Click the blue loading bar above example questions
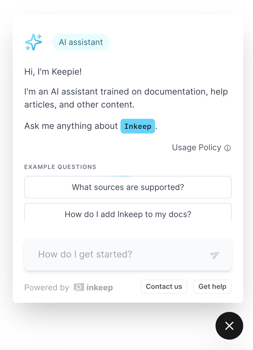The height and width of the screenshot is (350, 253). (x=121, y=176)
